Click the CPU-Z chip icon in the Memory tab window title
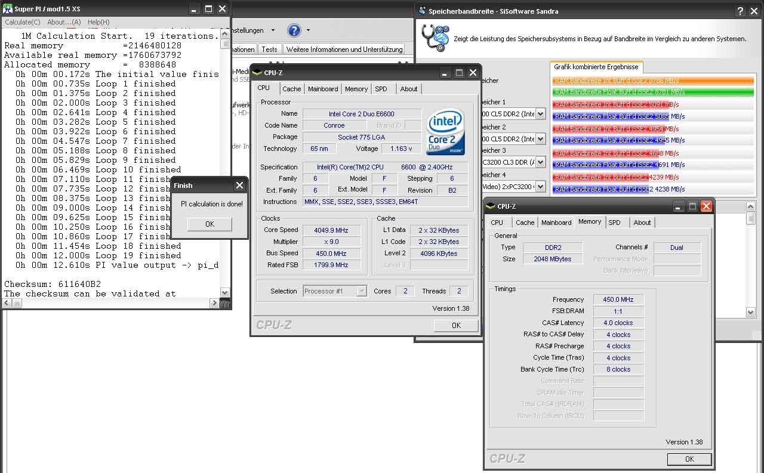Screen dimensions: 764x473 click(x=491, y=206)
